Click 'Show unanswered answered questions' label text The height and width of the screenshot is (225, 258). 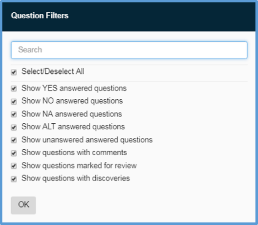click(87, 140)
